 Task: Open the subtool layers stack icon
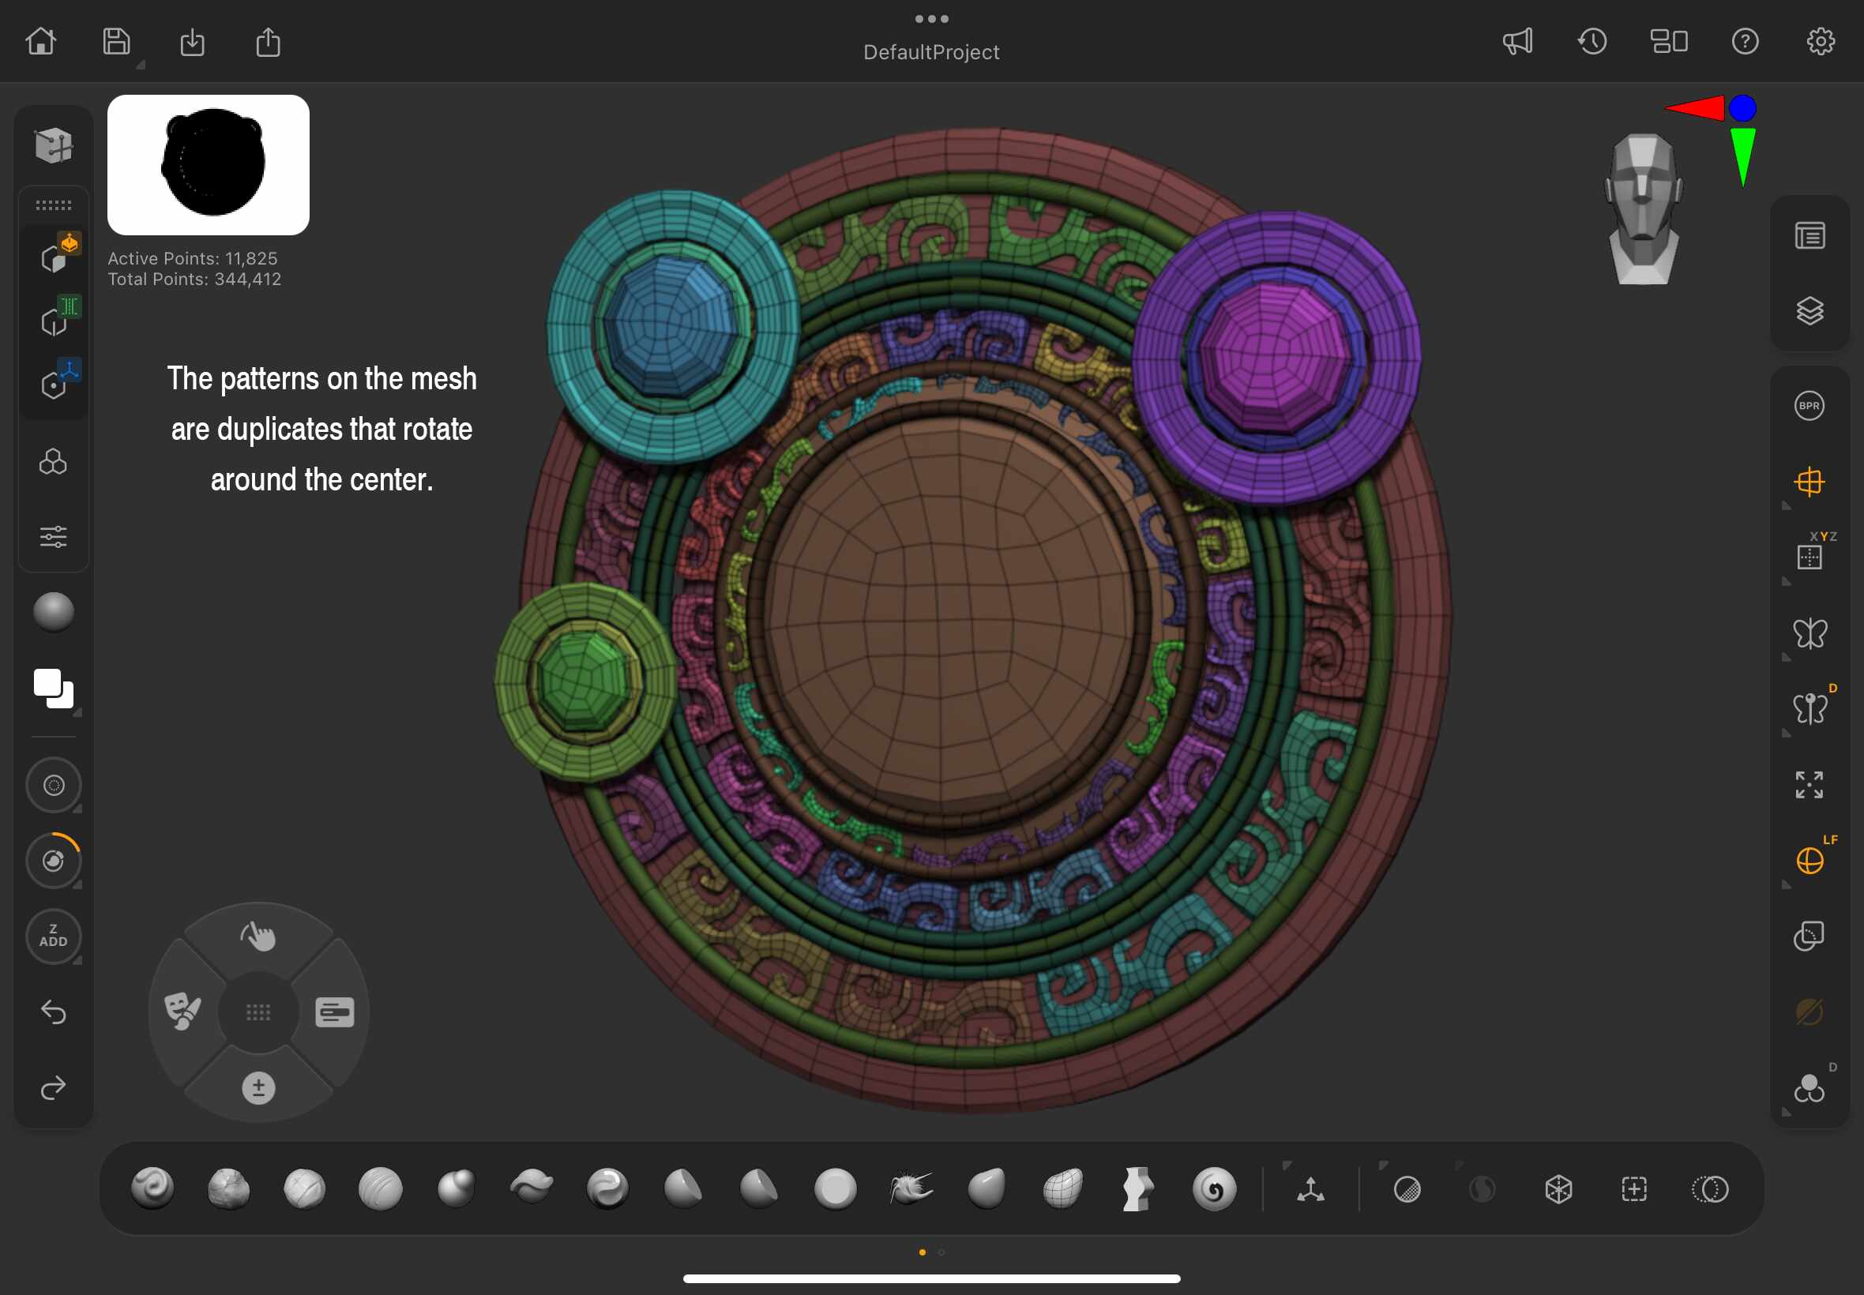pos(1809,311)
